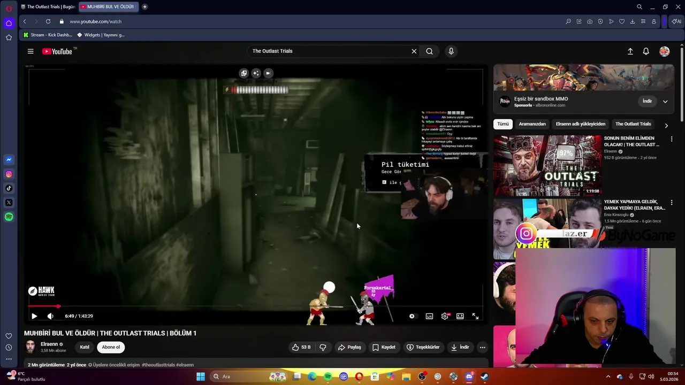Open Opera snapshot camera icon

(x=590, y=21)
